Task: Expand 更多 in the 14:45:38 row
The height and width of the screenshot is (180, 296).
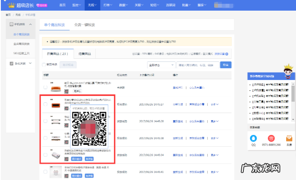Action: [x=215, y=138]
